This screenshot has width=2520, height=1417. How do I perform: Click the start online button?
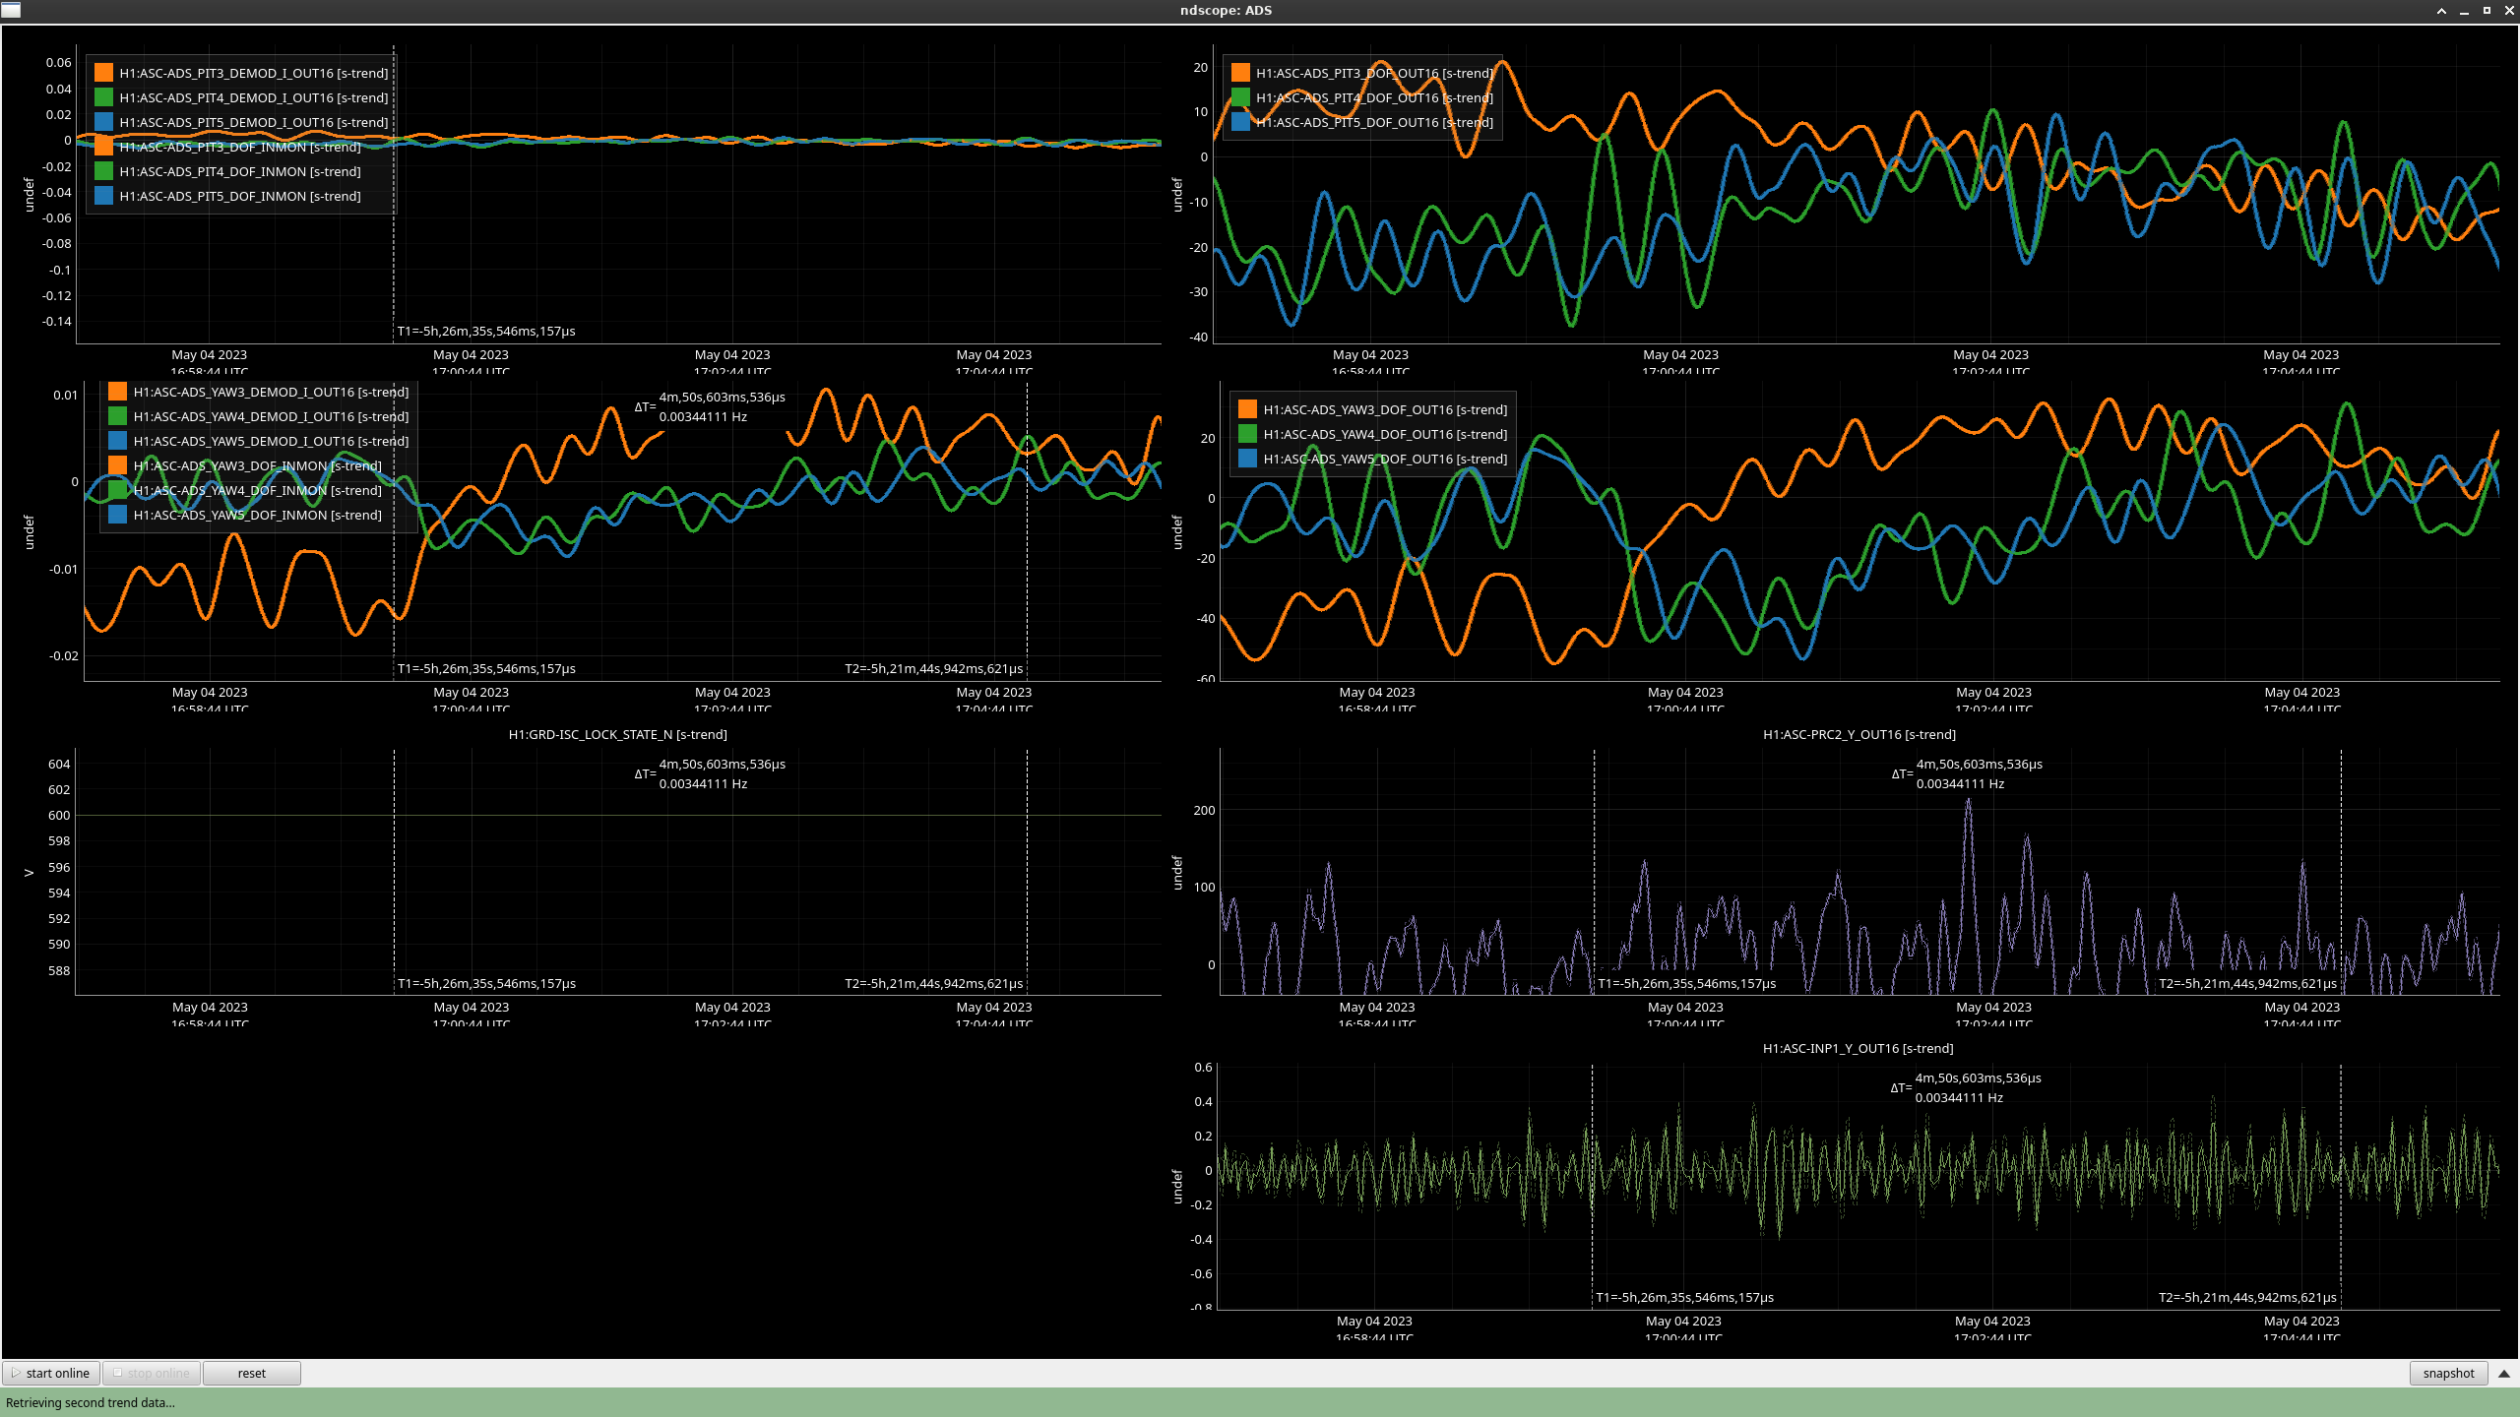pyautogui.click(x=51, y=1373)
